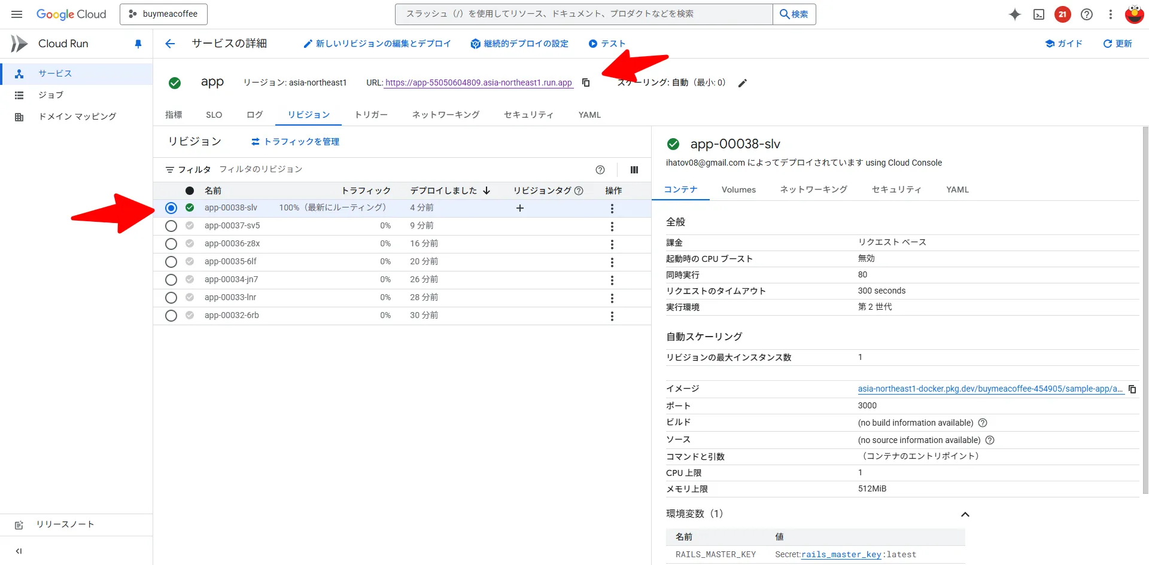The image size is (1149, 565).
Task: Select the app-00035-6lf revision radio button
Action: point(171,262)
